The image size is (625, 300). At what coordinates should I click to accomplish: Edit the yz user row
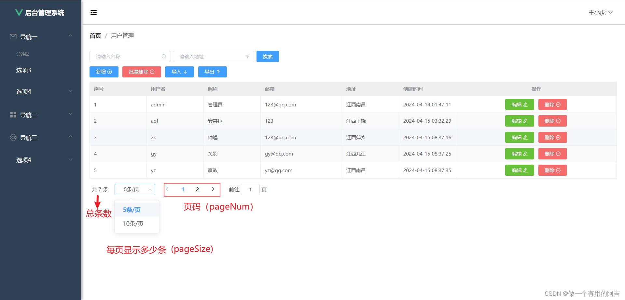(x=520, y=170)
